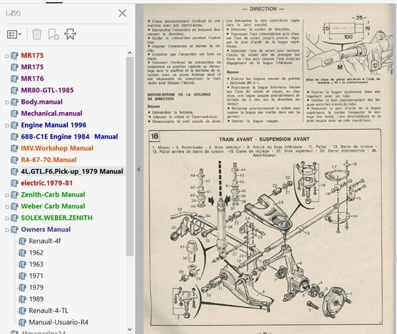Click the bookmarks panel scrollbar thumb
This screenshot has width=397, height=334.
pos(130,156)
